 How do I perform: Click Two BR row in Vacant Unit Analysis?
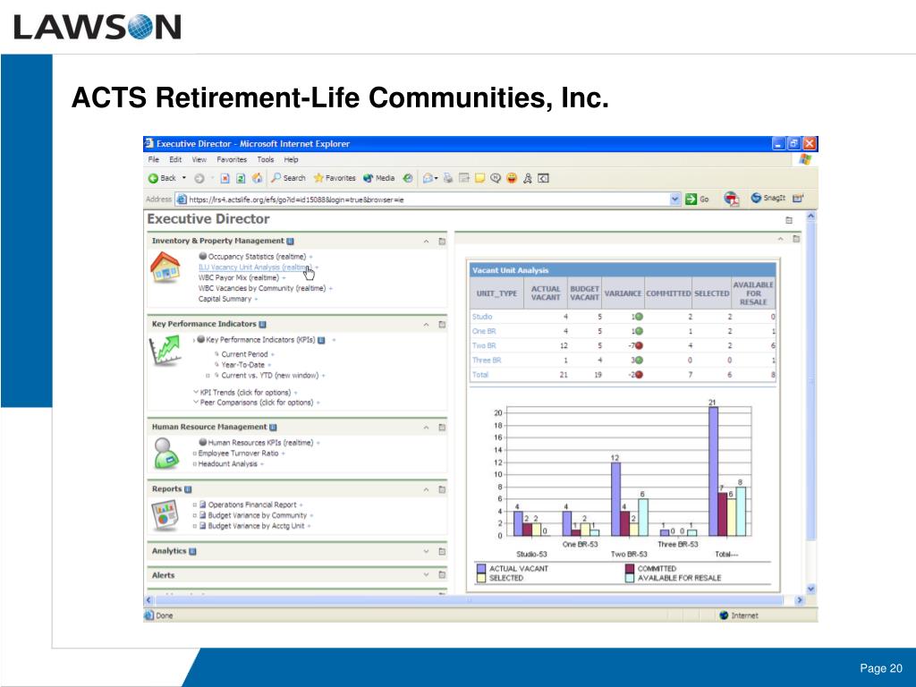point(623,346)
